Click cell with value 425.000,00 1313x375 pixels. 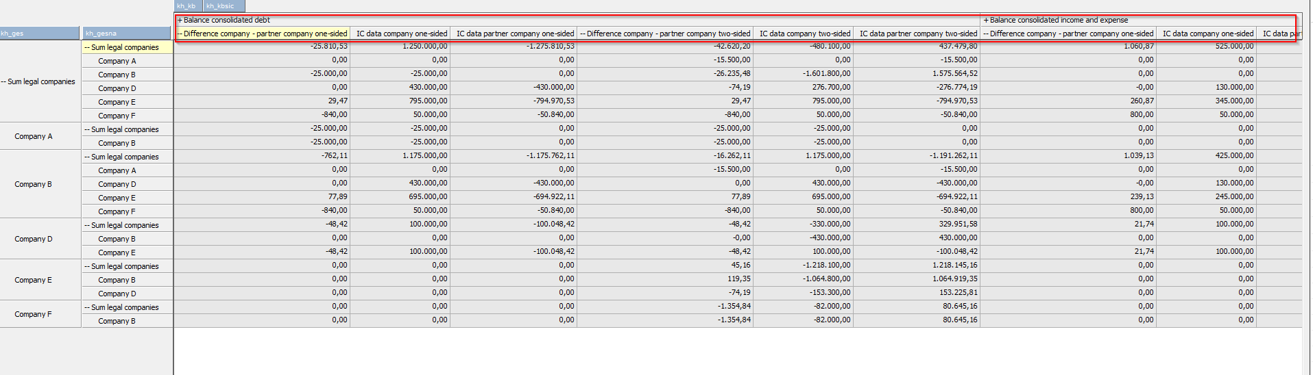pyautogui.click(x=1207, y=156)
